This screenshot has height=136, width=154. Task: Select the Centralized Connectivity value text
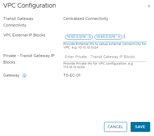tap(86, 19)
